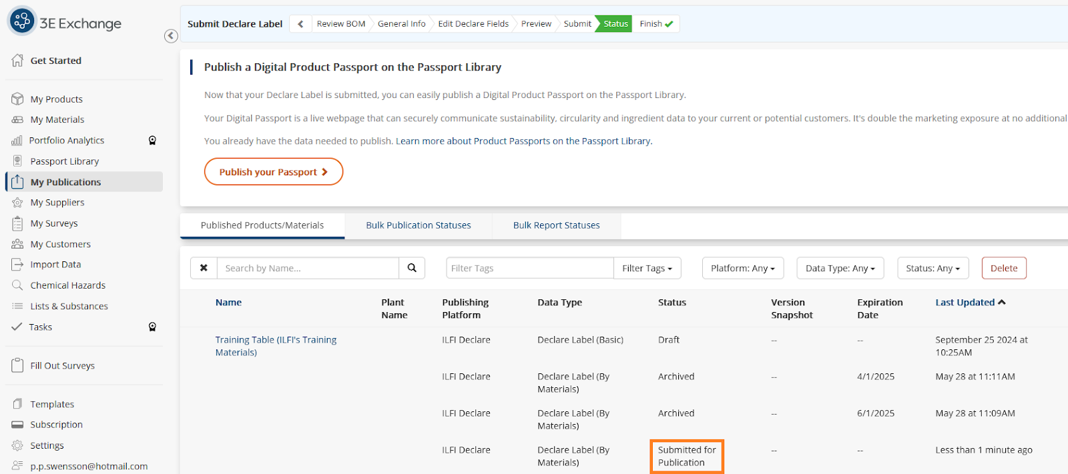
Task: Click the 4/1/2025 expiration date cell
Action: coord(876,376)
